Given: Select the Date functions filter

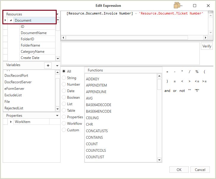Looking at the screenshot, I should (x=64, y=91).
